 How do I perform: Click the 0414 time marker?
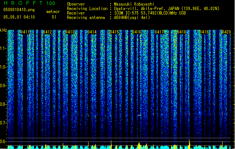click(92, 32)
